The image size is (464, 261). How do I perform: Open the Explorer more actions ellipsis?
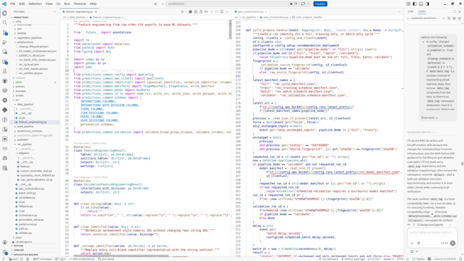[55, 12]
